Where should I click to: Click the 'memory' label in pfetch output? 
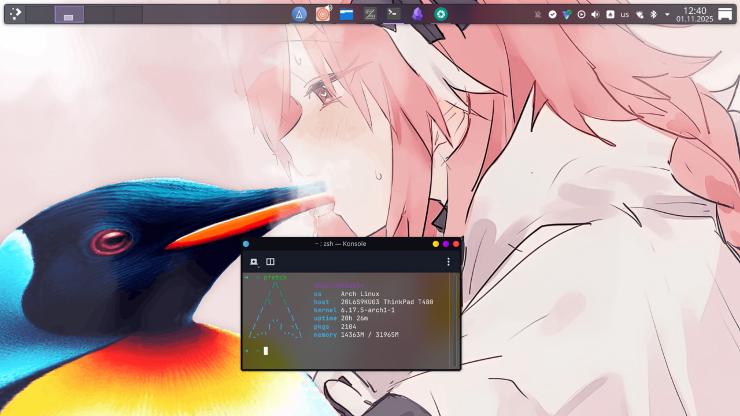tap(325, 335)
